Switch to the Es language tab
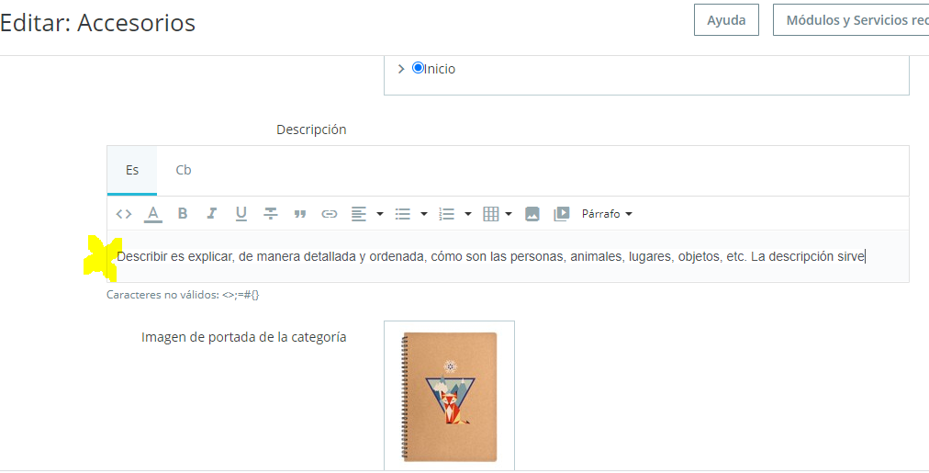This screenshot has height=473, width=929. pos(132,170)
